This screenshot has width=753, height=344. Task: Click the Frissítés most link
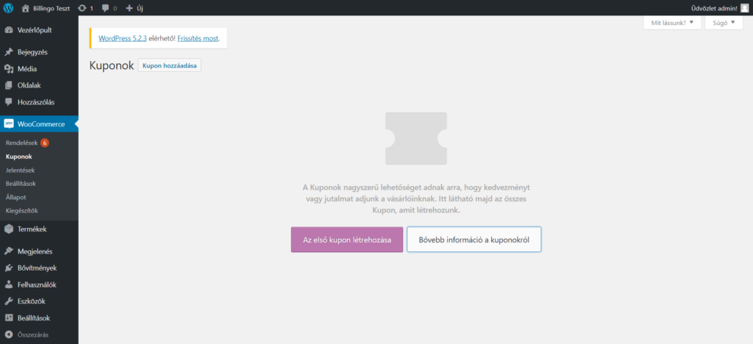pos(198,38)
